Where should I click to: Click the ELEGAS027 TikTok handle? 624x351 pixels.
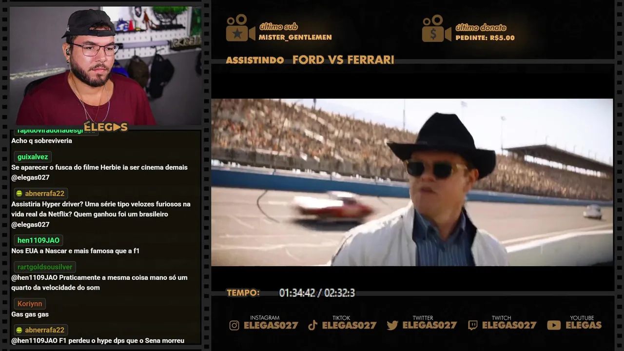point(350,325)
